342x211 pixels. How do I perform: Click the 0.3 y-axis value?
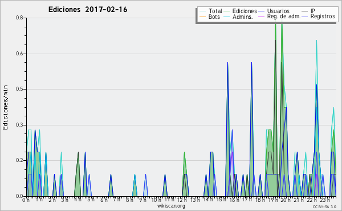(19, 125)
